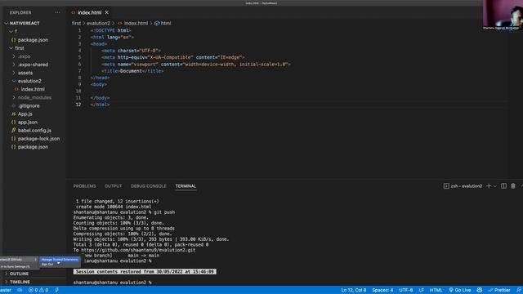This screenshot has height=294, width=523.
Task: Collapse the first folder chevron
Action: tap(11, 48)
